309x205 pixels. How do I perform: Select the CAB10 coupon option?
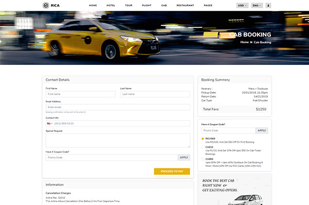[x=202, y=147]
